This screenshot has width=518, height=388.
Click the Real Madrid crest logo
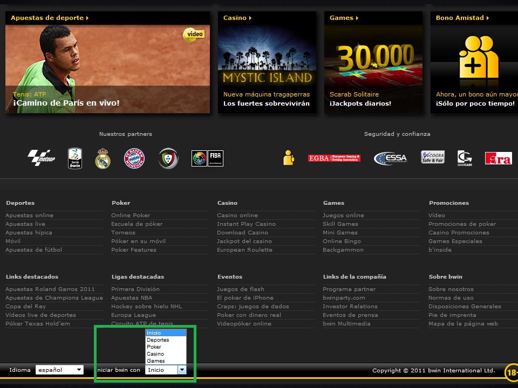coord(103,158)
